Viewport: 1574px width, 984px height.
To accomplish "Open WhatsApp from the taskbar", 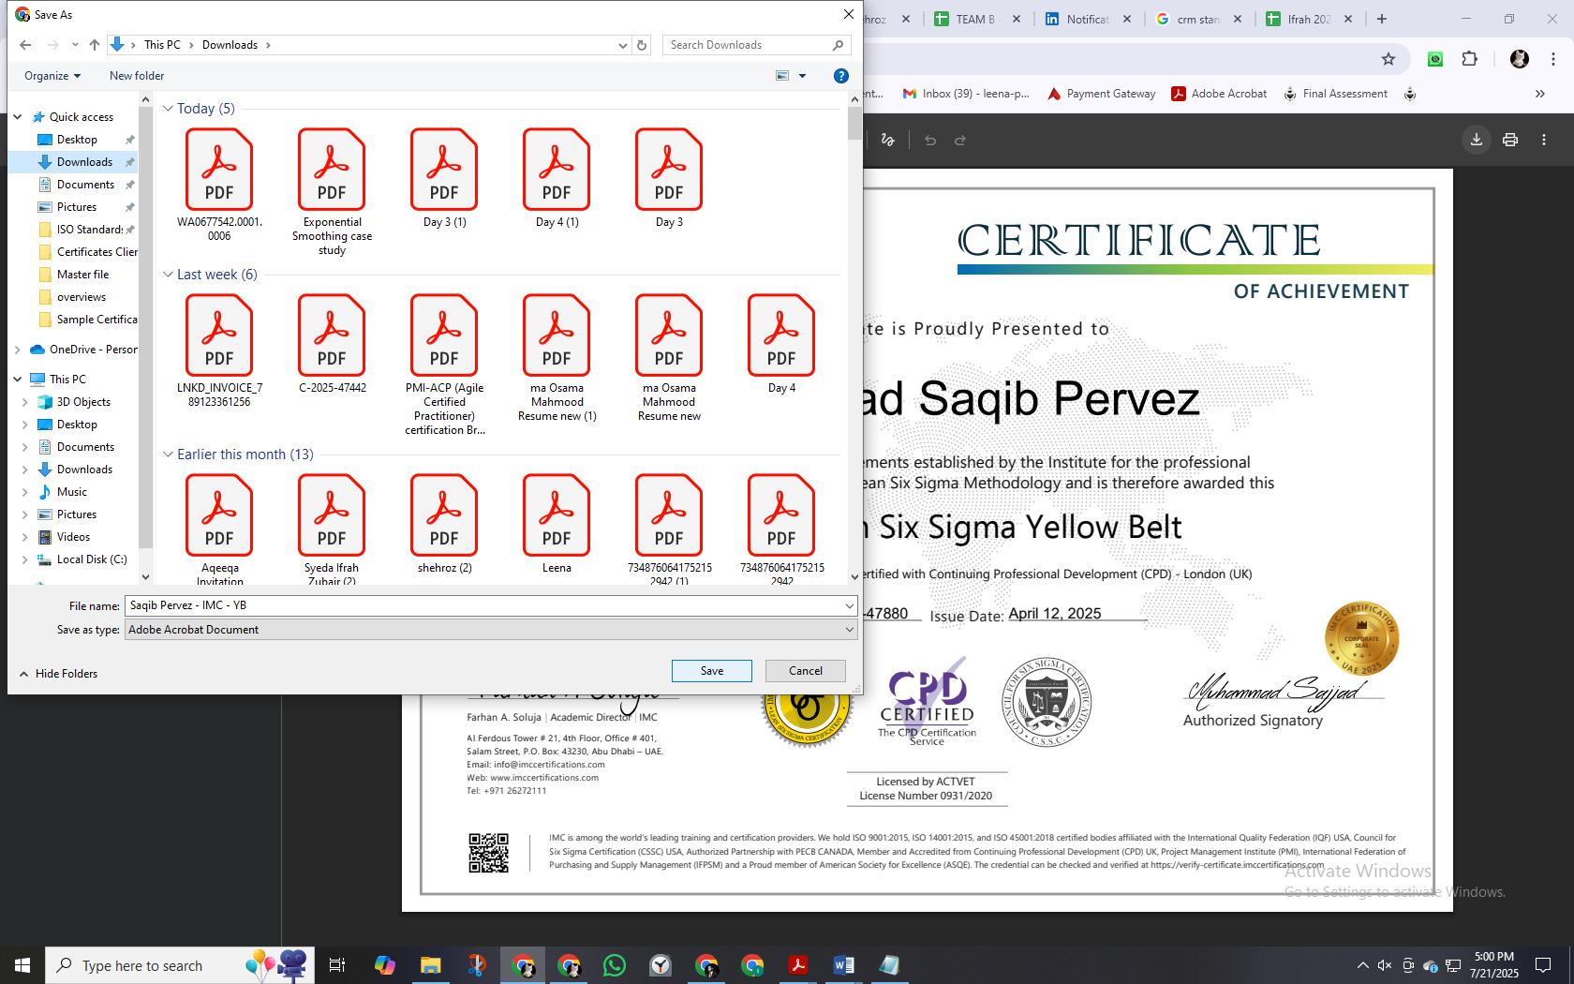I will tap(615, 965).
